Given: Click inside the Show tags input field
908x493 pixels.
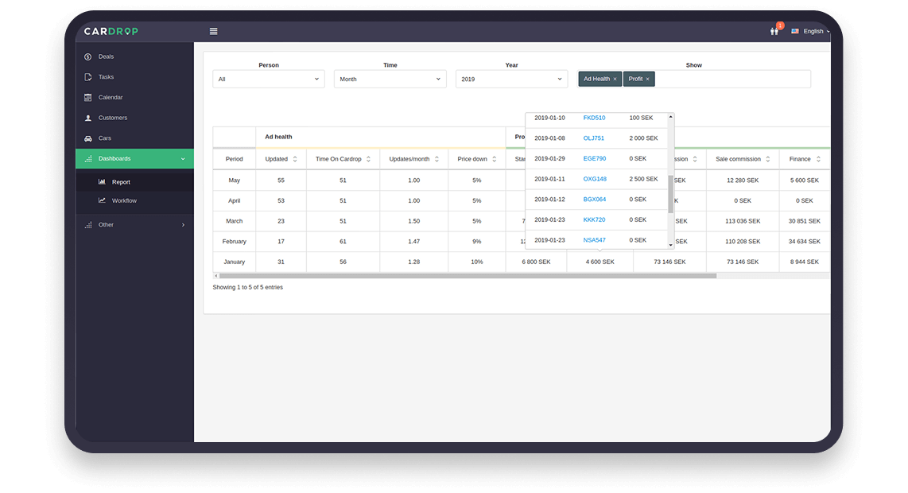Looking at the screenshot, I should pyautogui.click(x=731, y=80).
